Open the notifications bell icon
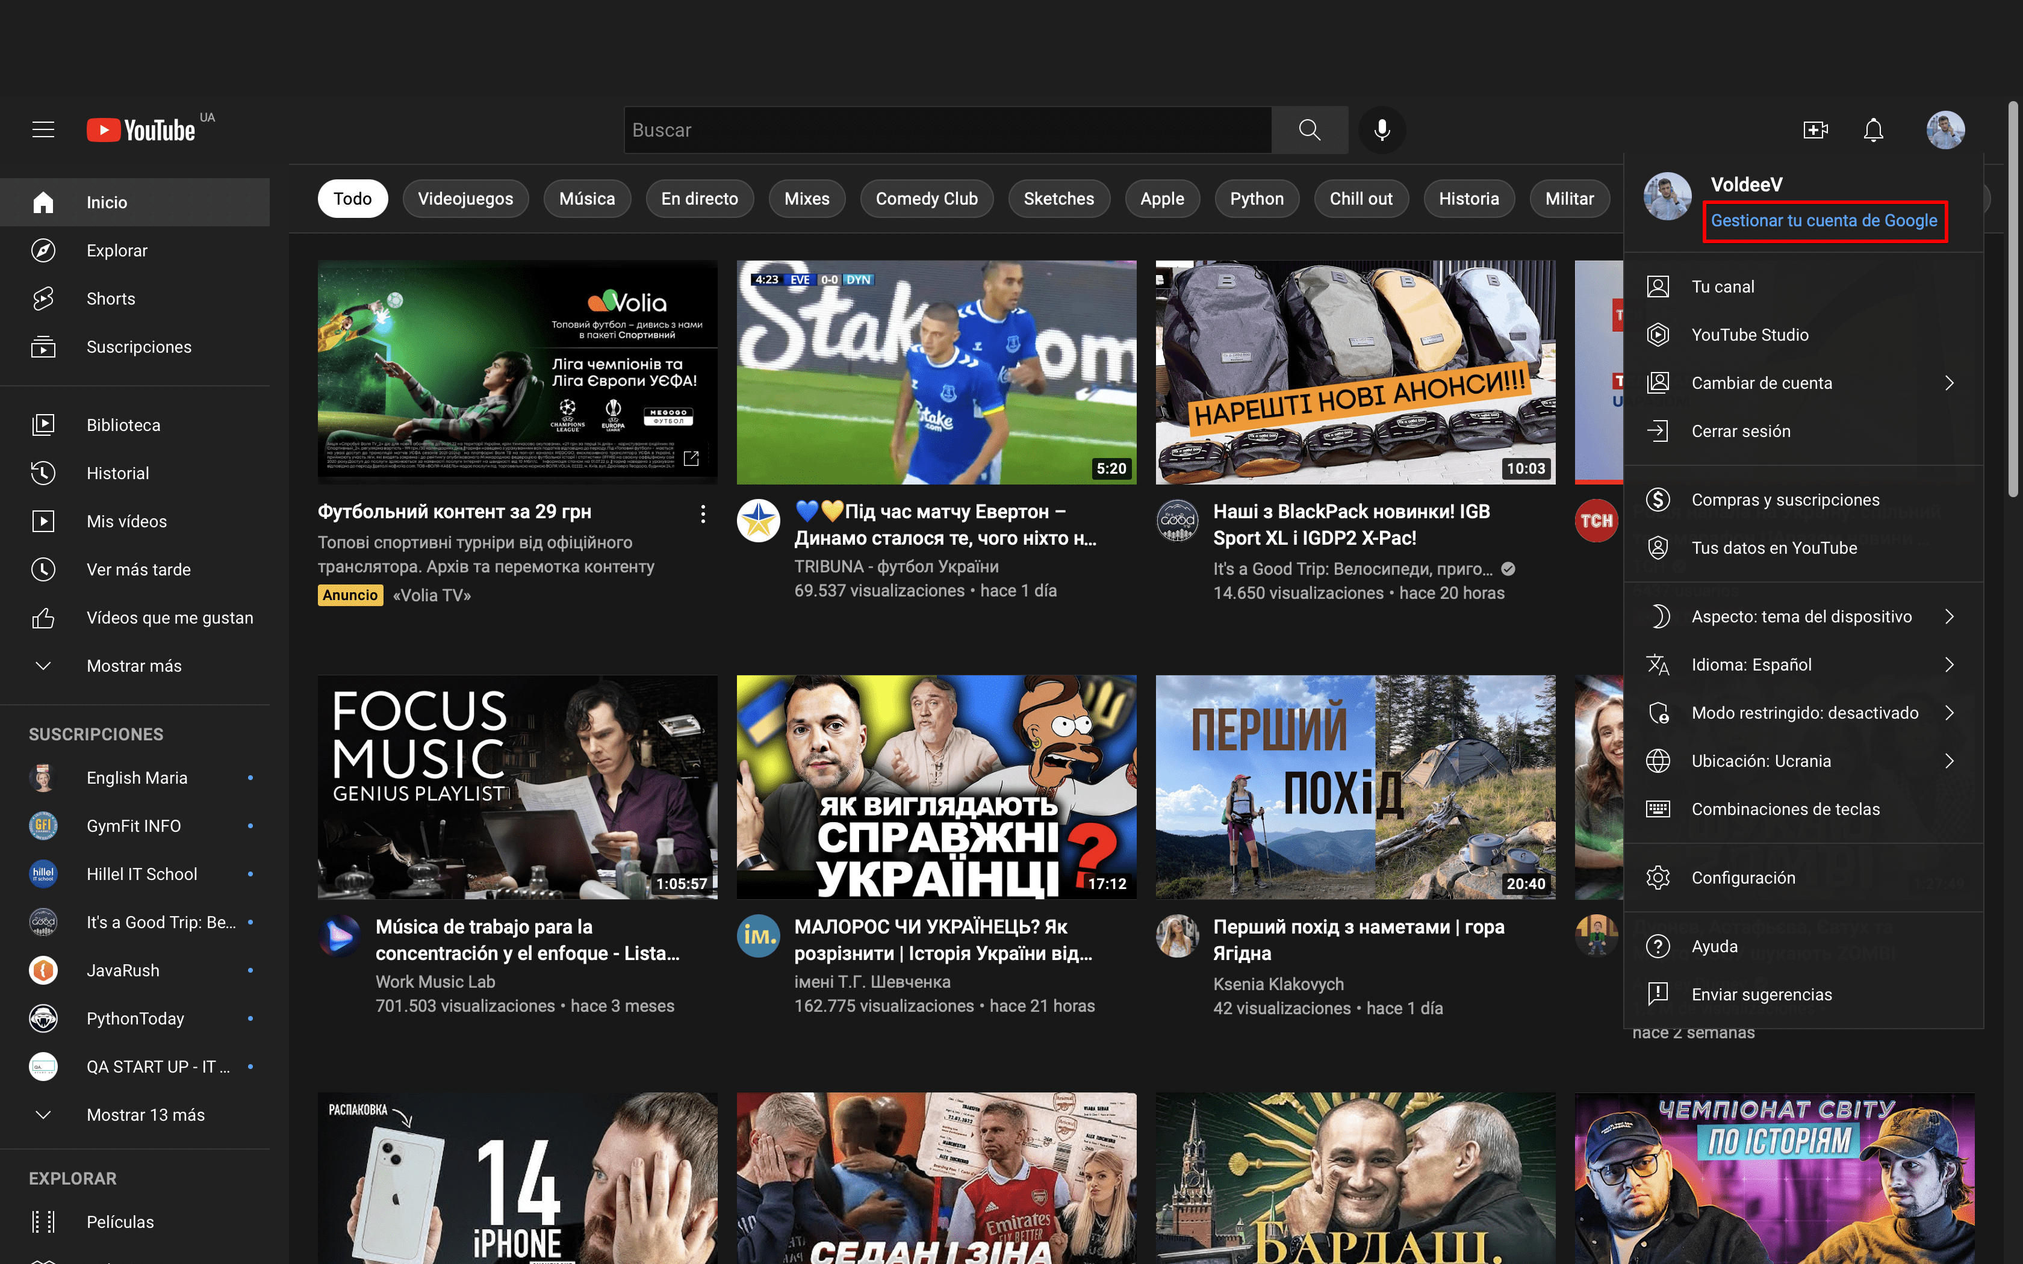2023x1264 pixels. 1873,129
